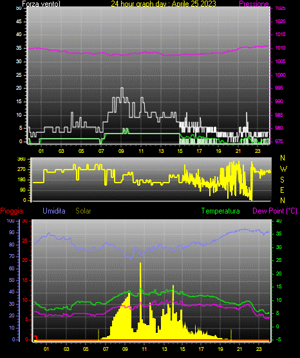Click the Pioggia legend label
Viewport: 300px width, 358px height.
point(12,211)
